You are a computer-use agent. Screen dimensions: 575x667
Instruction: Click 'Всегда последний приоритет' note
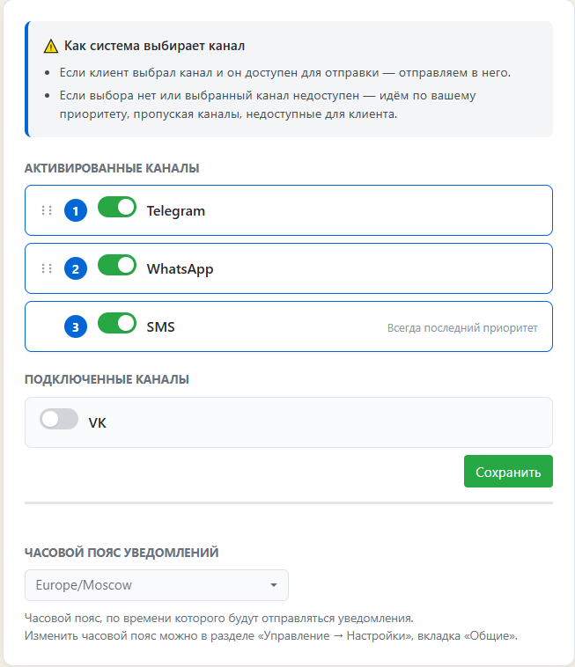point(462,328)
